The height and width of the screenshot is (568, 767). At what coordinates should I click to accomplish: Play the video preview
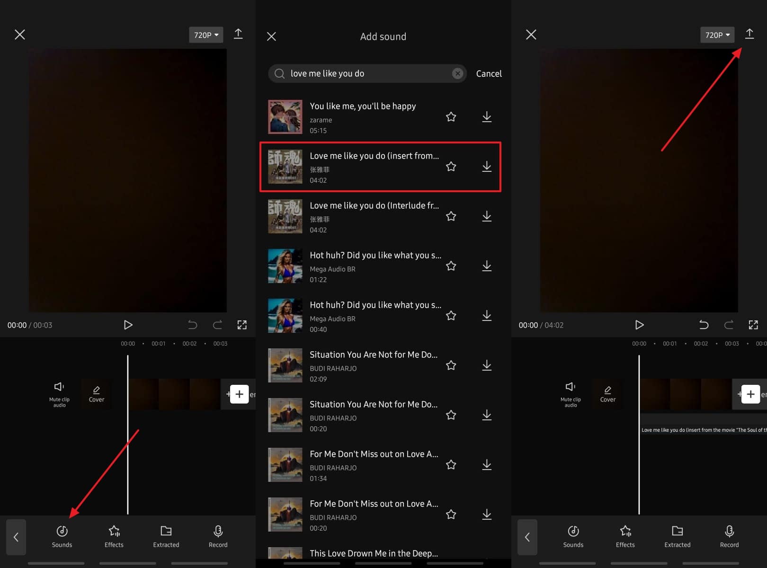128,325
